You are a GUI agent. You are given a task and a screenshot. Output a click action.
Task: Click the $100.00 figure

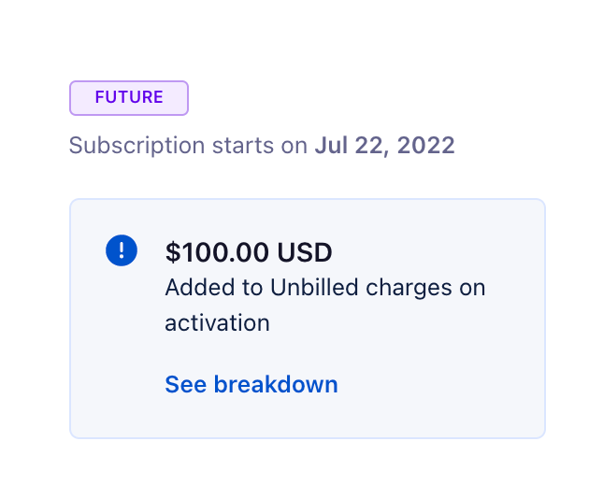coord(217,252)
